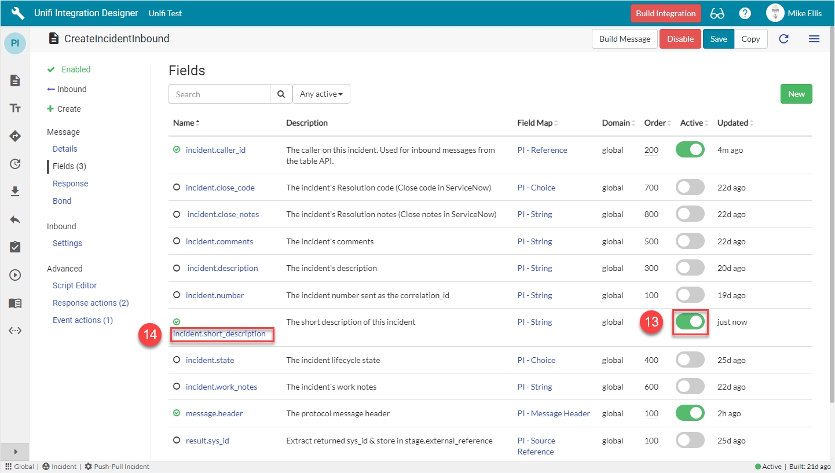Click into the fields Search box
This screenshot has width=835, height=473.
219,94
